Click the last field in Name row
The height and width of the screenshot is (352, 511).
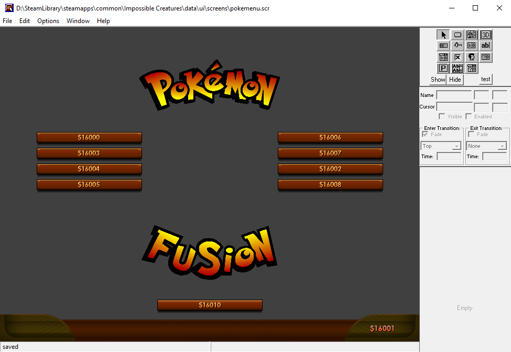[500, 95]
